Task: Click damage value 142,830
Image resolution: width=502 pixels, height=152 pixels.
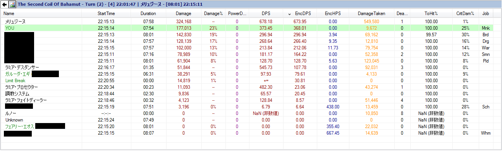Action: (x=184, y=34)
